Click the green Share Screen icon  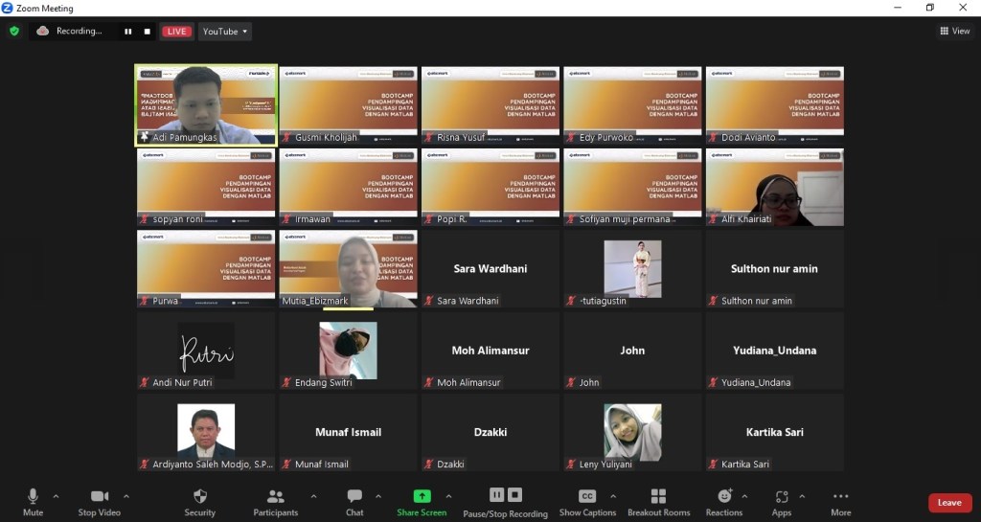[422, 496]
